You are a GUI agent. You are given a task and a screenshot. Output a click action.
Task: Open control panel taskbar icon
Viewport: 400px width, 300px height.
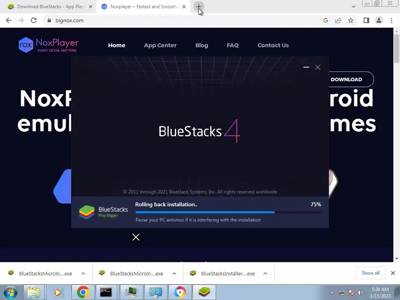(x=155, y=292)
